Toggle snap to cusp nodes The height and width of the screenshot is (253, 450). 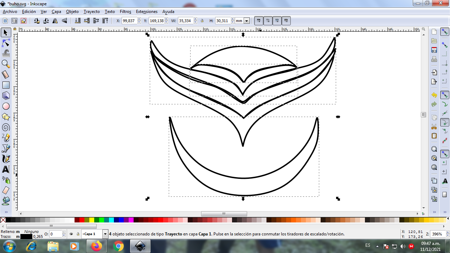click(445, 122)
